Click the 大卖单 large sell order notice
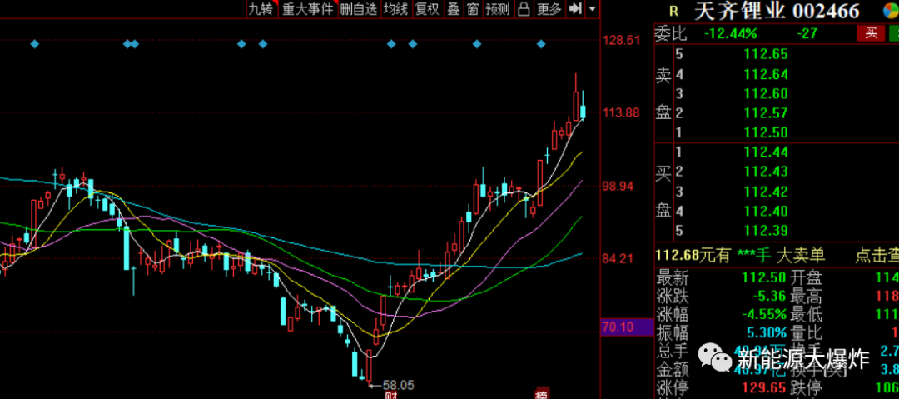The width and height of the screenshot is (899, 399). (x=801, y=255)
